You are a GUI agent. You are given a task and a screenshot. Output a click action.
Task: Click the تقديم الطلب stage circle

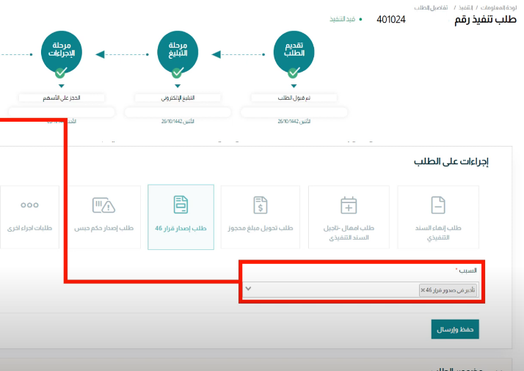coord(294,51)
